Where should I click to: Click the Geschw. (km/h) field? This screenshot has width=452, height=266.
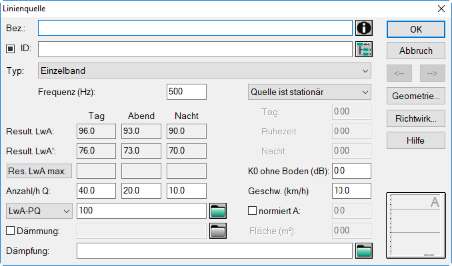(x=351, y=191)
